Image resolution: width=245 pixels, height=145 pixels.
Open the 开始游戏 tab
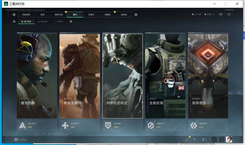pos(26,15)
